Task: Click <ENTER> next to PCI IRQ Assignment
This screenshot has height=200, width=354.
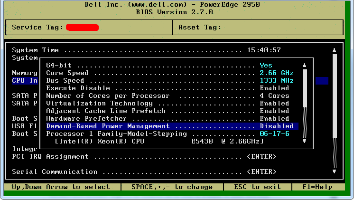Action: pyautogui.click(x=261, y=157)
